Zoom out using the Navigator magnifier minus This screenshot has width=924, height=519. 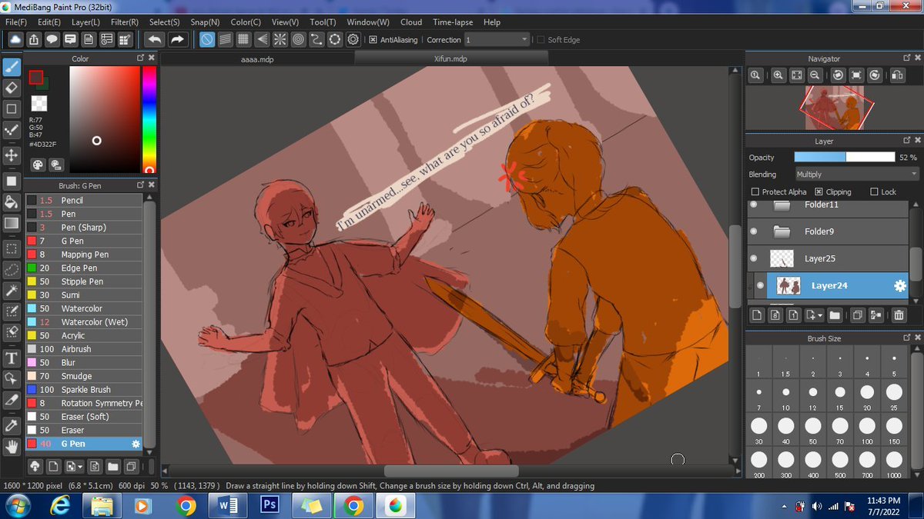(815, 75)
